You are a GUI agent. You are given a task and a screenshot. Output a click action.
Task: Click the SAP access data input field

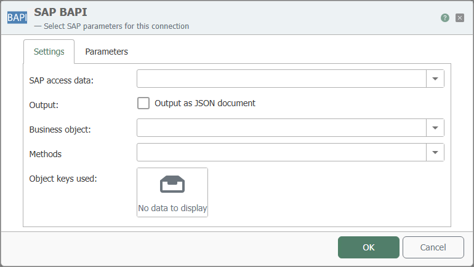[x=281, y=79]
